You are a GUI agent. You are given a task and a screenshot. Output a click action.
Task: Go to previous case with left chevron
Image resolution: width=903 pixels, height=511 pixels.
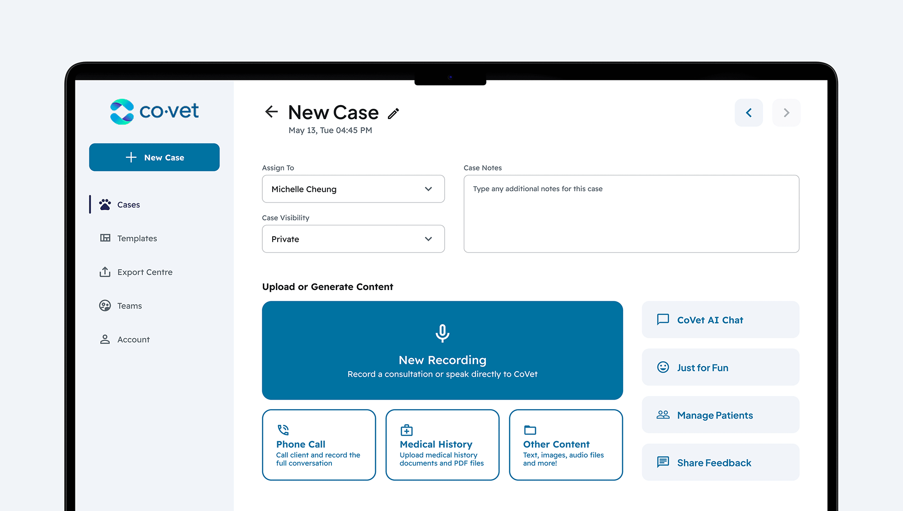[x=749, y=113]
